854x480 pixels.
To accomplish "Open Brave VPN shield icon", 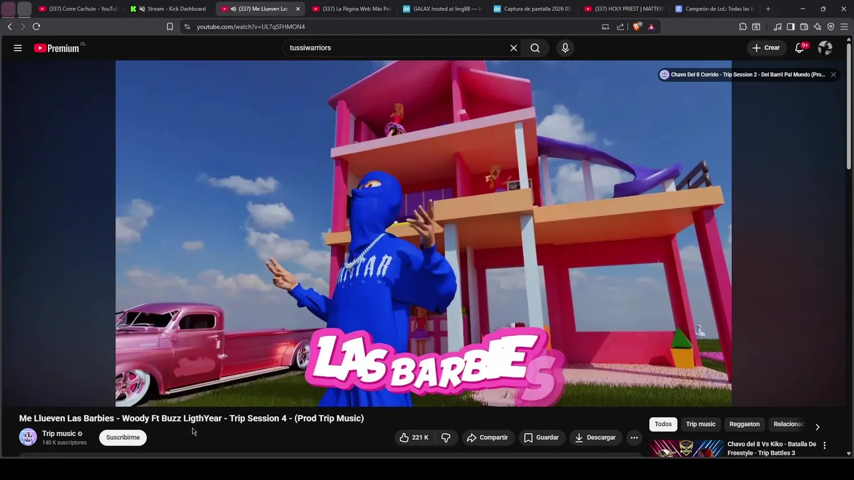I will (831, 27).
